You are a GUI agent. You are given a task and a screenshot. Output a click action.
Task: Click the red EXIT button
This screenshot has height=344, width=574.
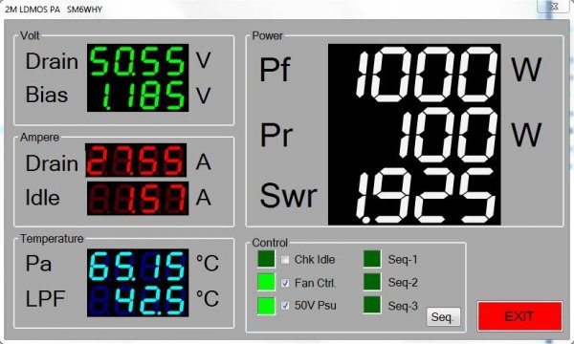pos(519,316)
